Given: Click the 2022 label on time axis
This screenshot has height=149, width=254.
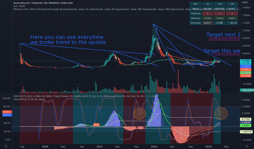Looking at the screenshot, I should pos(154,146).
